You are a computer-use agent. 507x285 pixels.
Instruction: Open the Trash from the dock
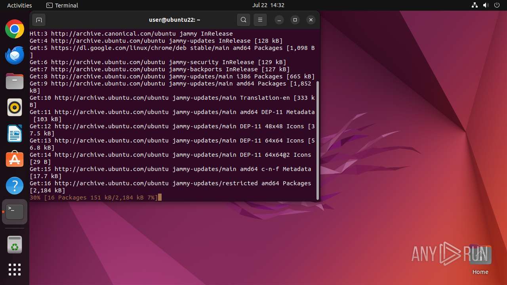coord(15,245)
